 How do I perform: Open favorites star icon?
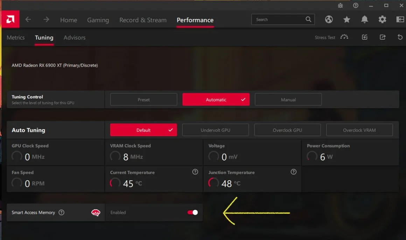[x=347, y=19]
